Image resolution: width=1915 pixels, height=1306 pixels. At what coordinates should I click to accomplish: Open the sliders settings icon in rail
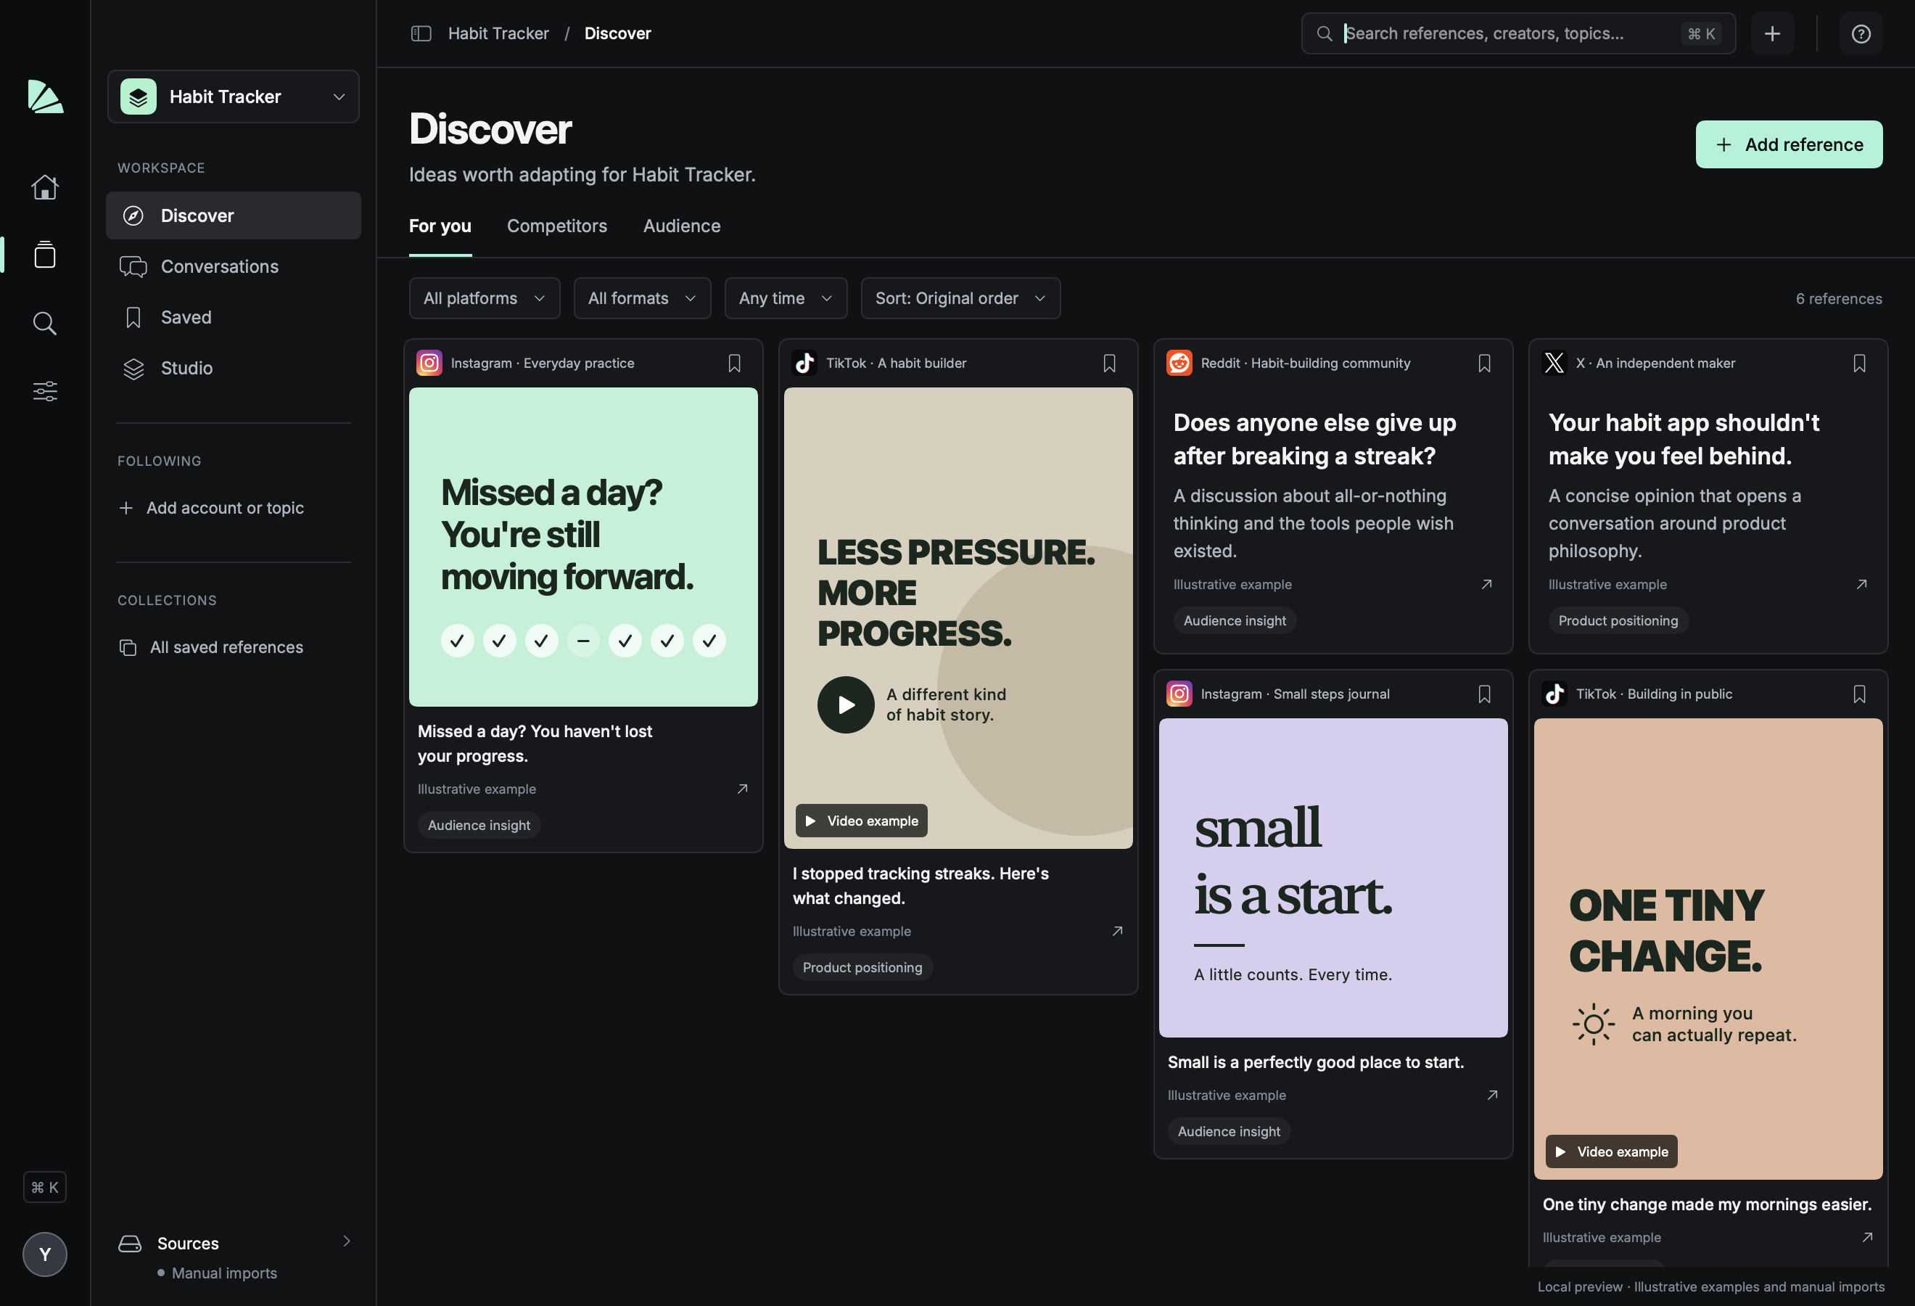pos(44,390)
